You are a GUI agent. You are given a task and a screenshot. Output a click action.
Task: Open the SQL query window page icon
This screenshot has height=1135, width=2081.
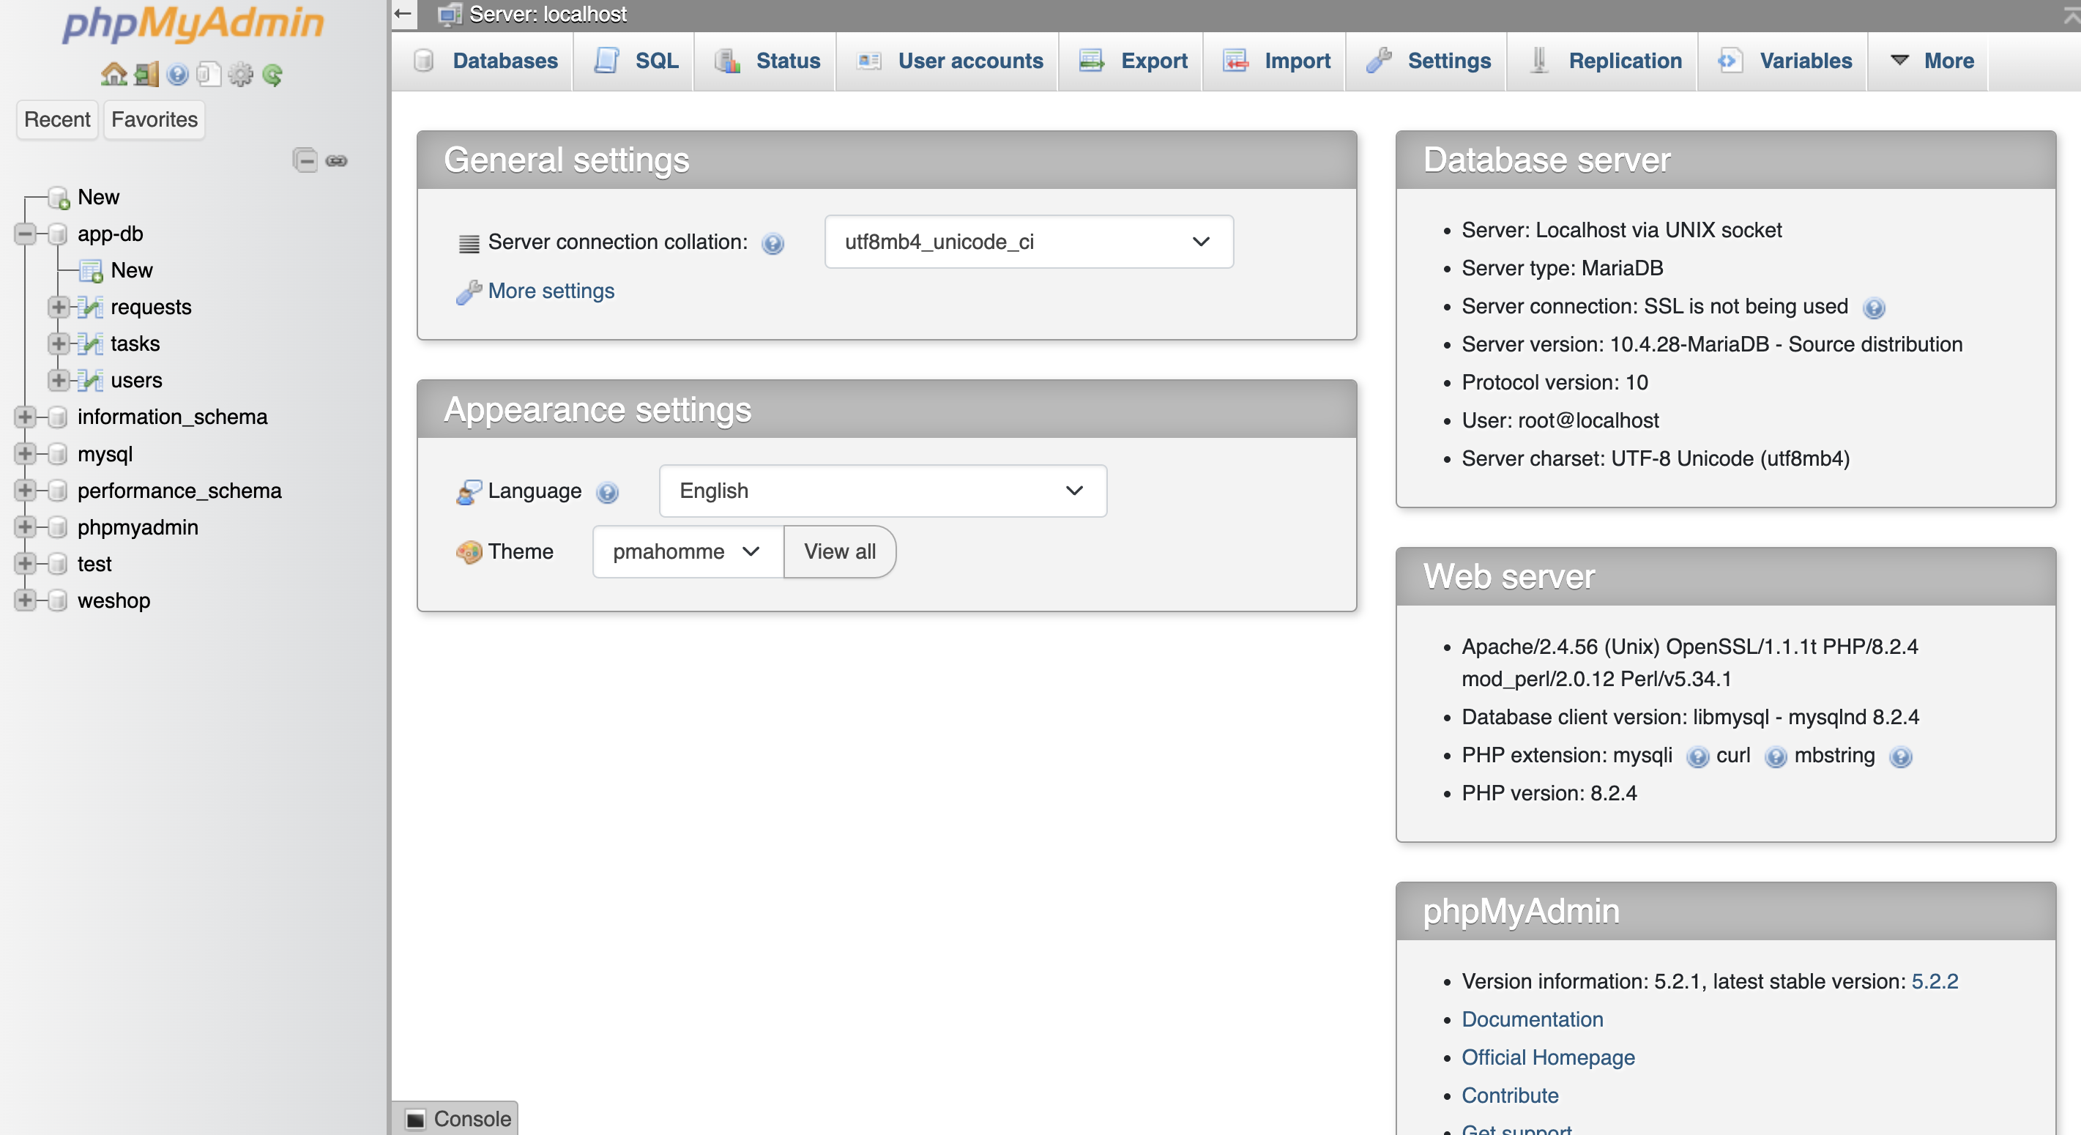coord(209,74)
